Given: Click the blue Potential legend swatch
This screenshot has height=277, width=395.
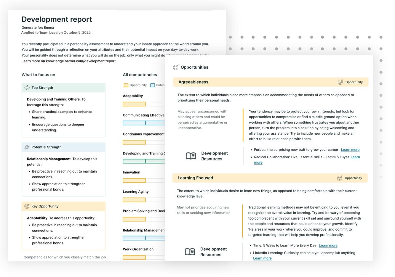Looking at the screenshot, I should coord(153,85).
